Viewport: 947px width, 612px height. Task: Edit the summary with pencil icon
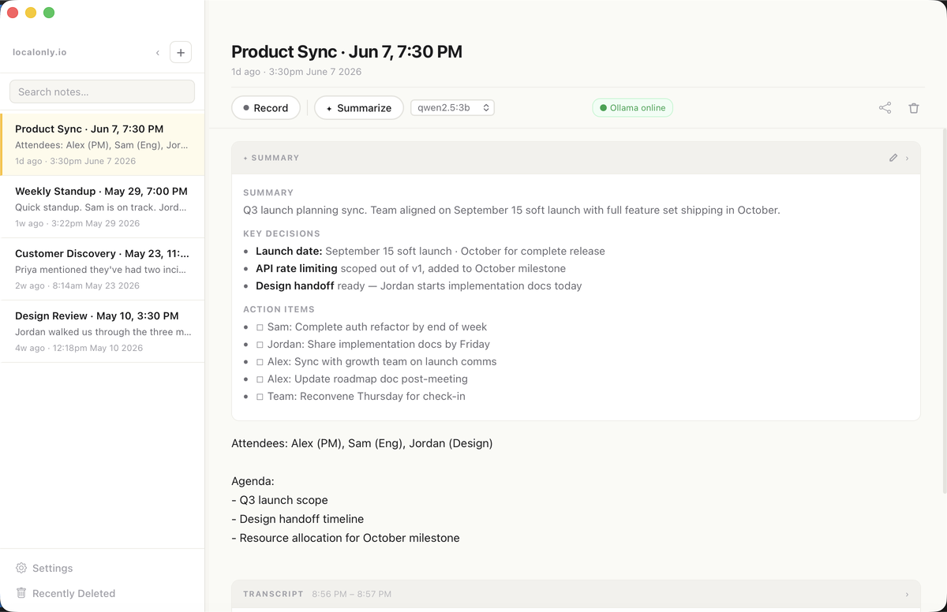coord(893,158)
